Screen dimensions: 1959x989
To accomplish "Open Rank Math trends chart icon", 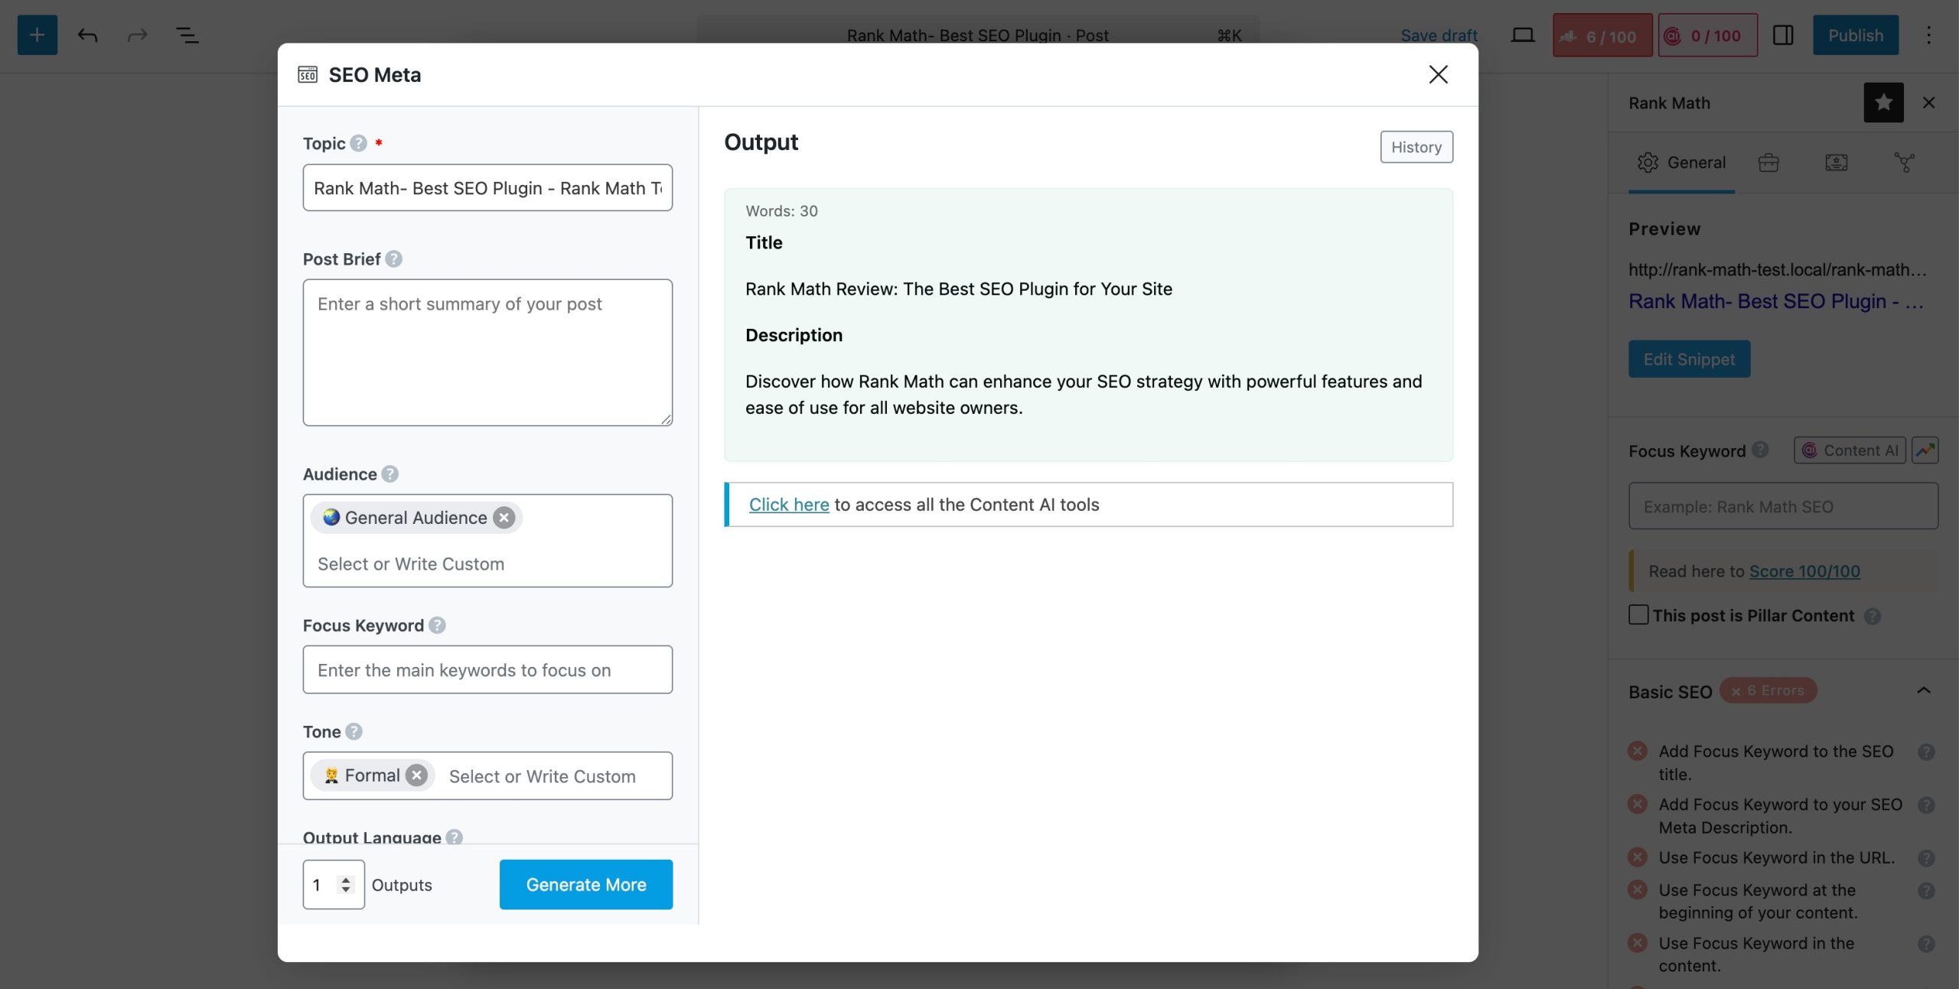I will tap(1925, 451).
